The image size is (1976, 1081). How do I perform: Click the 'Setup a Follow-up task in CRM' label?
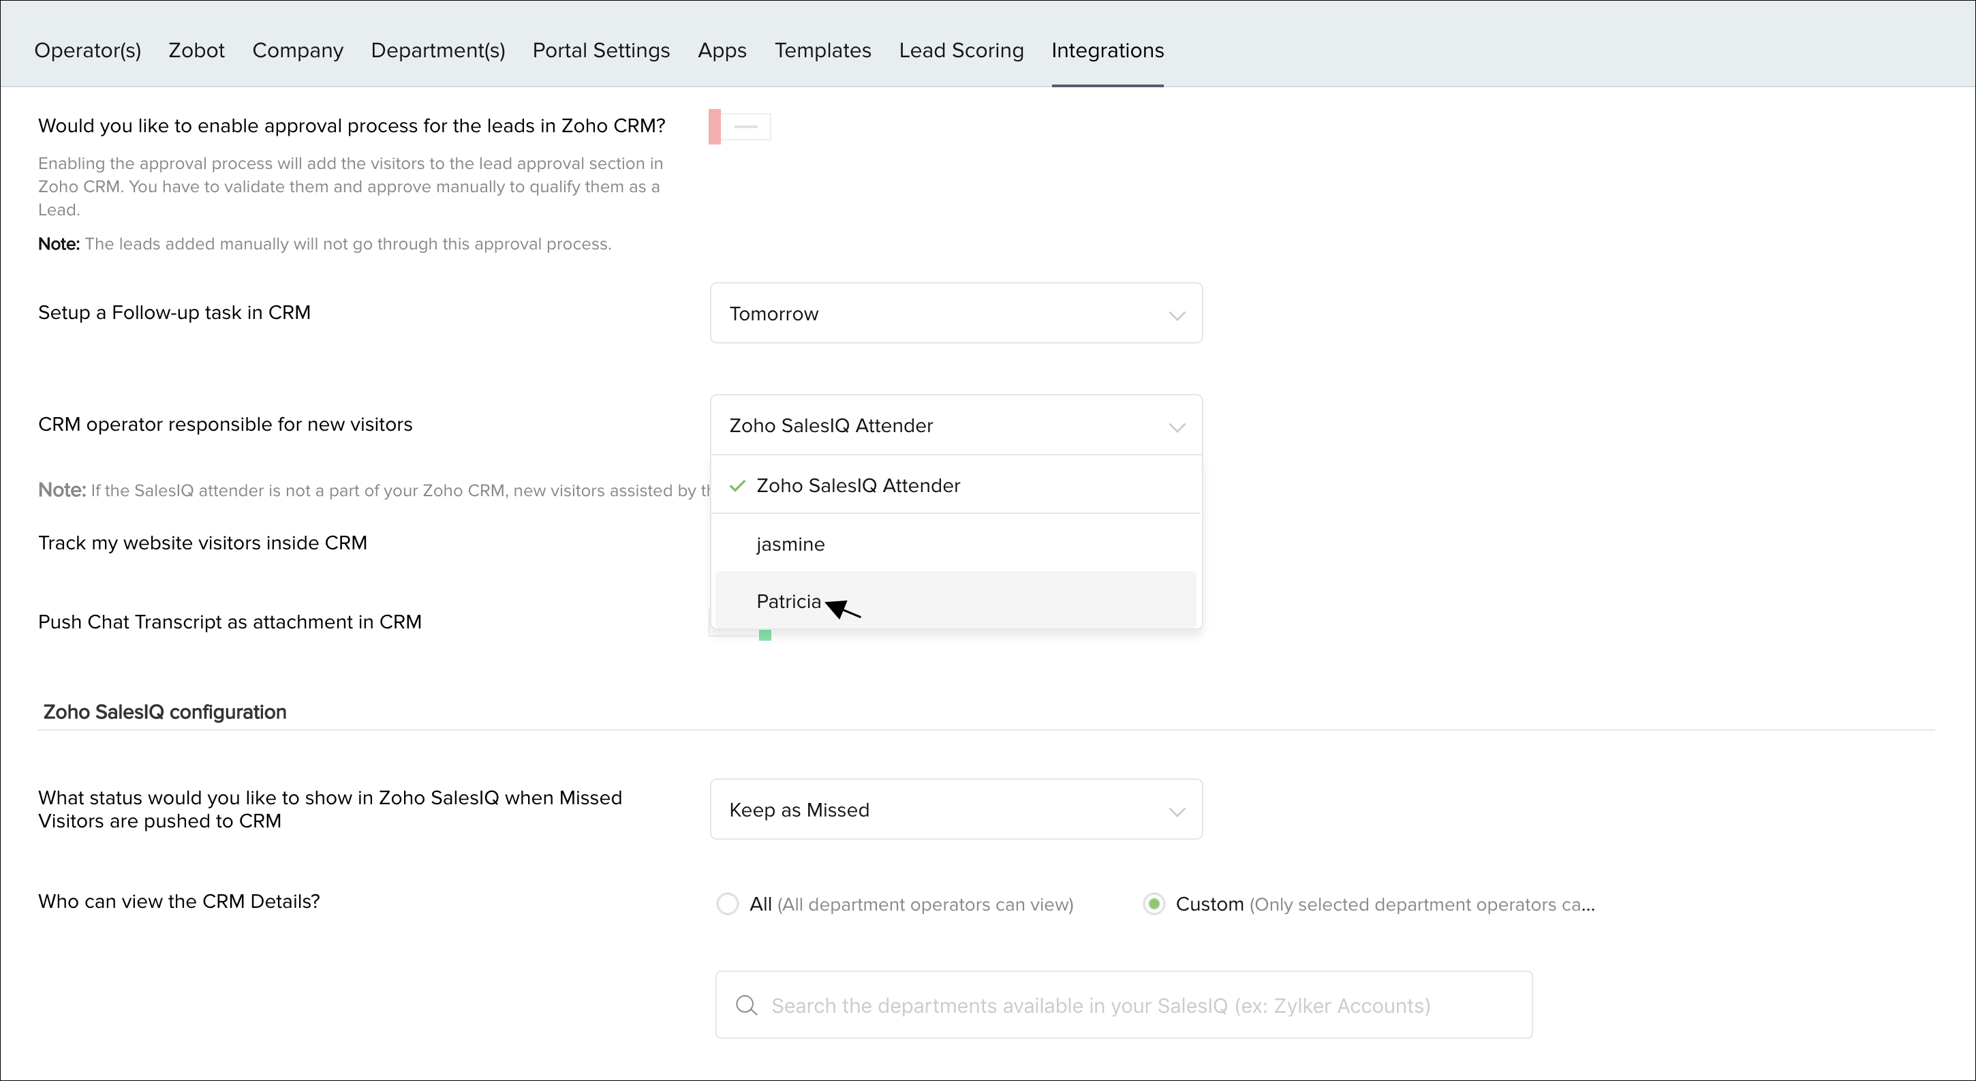pos(174,312)
